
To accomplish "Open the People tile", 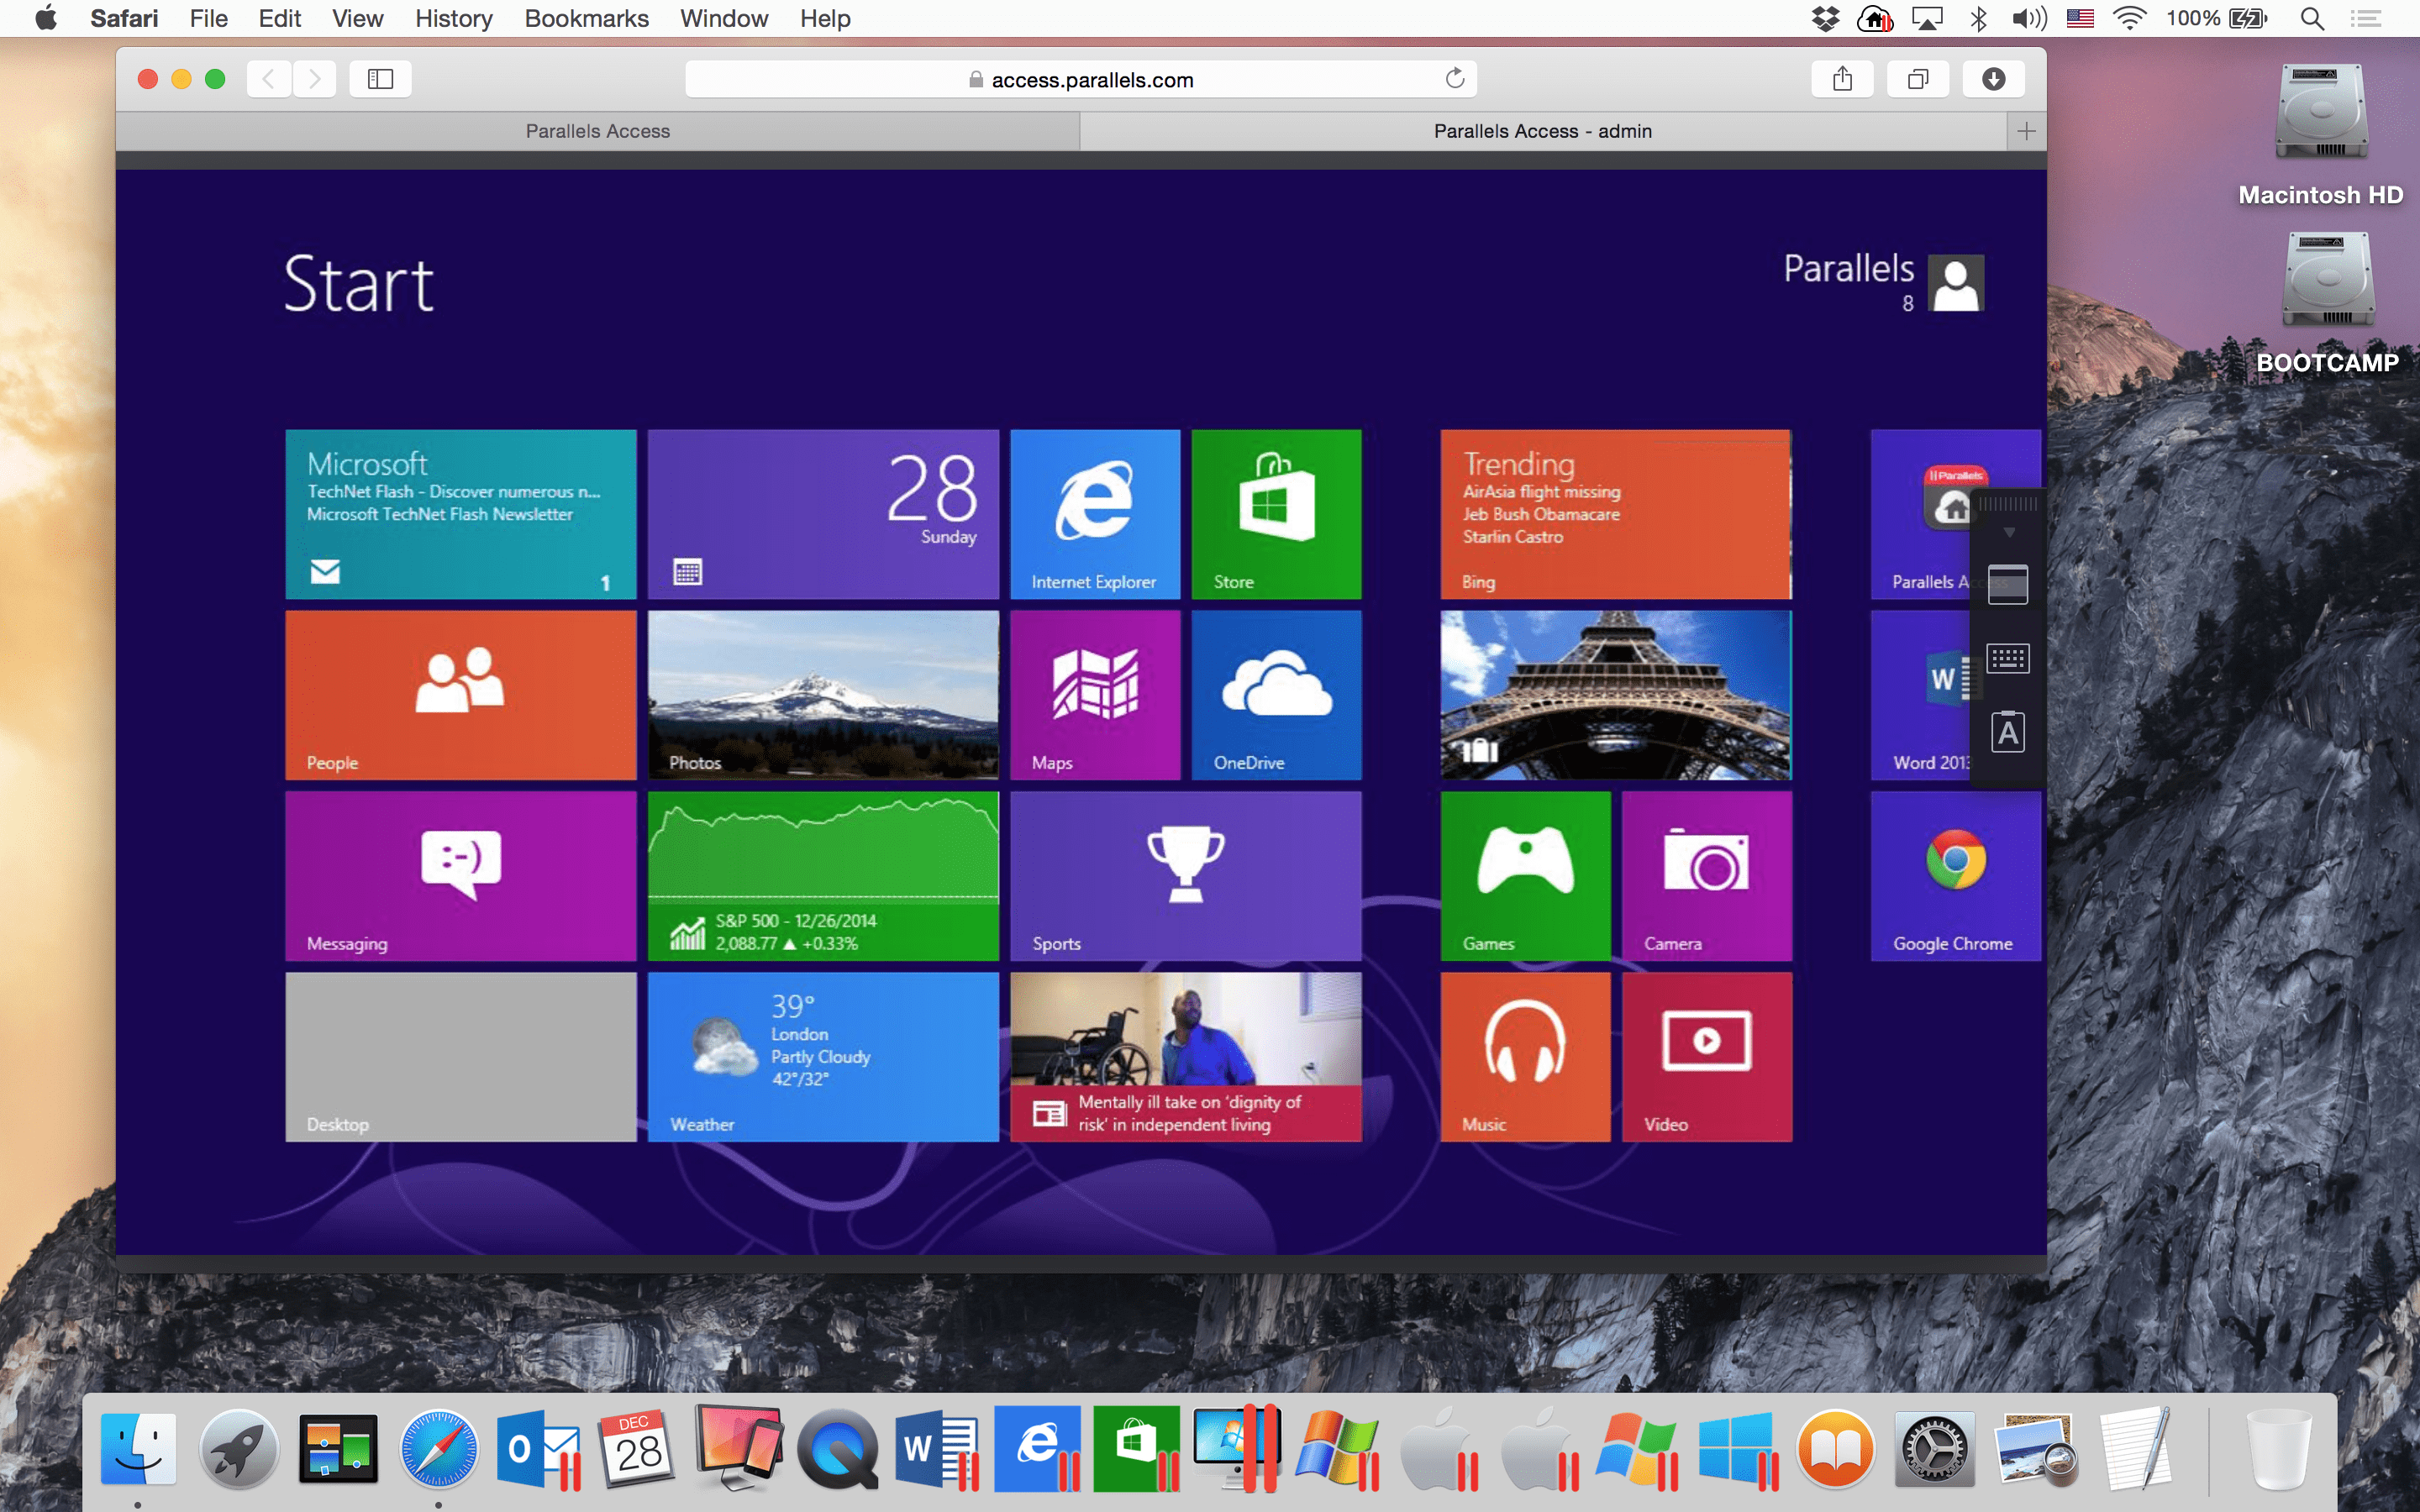I will pyautogui.click(x=460, y=695).
